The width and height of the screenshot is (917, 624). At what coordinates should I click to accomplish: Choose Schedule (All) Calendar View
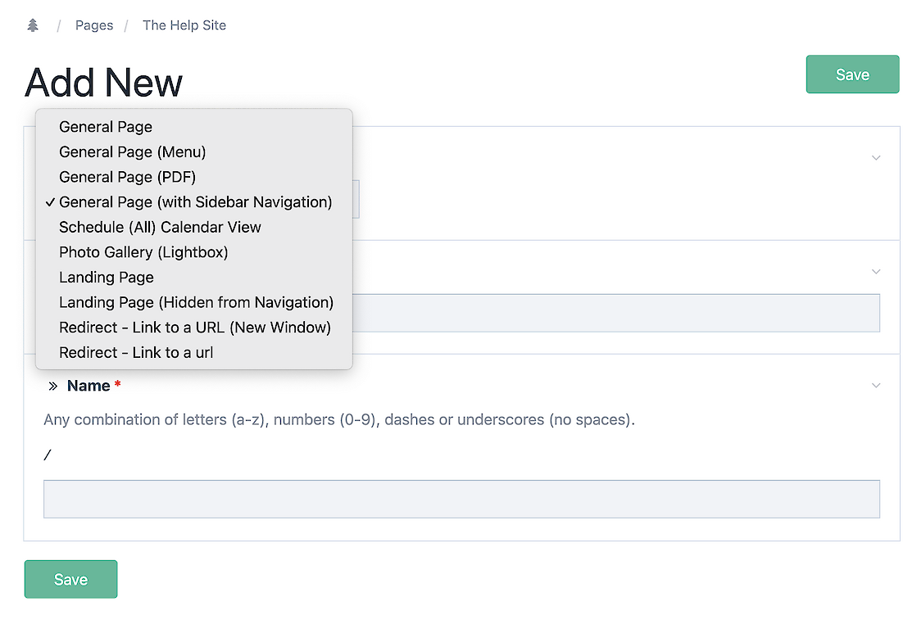pyautogui.click(x=160, y=228)
